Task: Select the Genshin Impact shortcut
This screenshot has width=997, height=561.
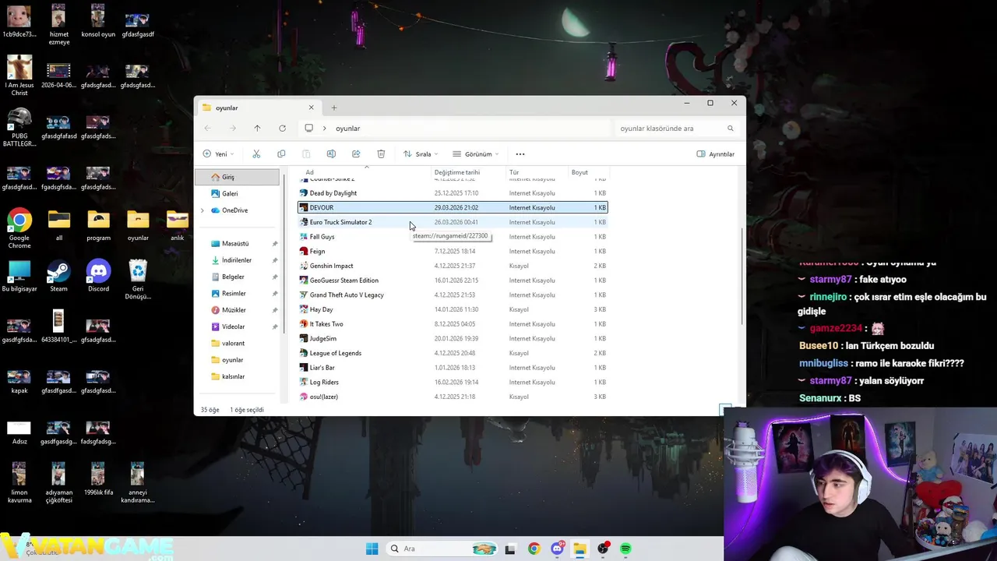Action: pyautogui.click(x=453, y=266)
